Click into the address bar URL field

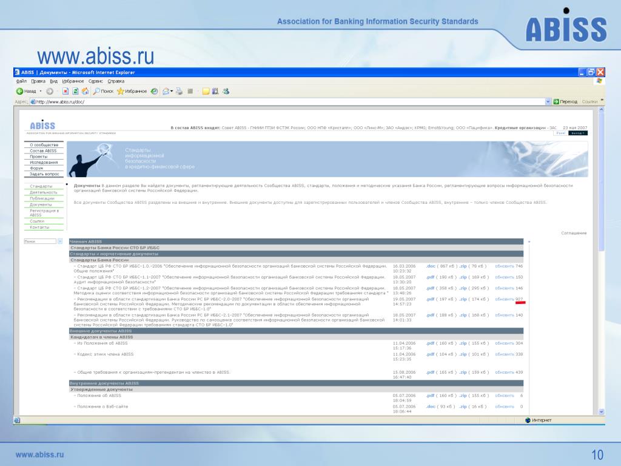289,102
